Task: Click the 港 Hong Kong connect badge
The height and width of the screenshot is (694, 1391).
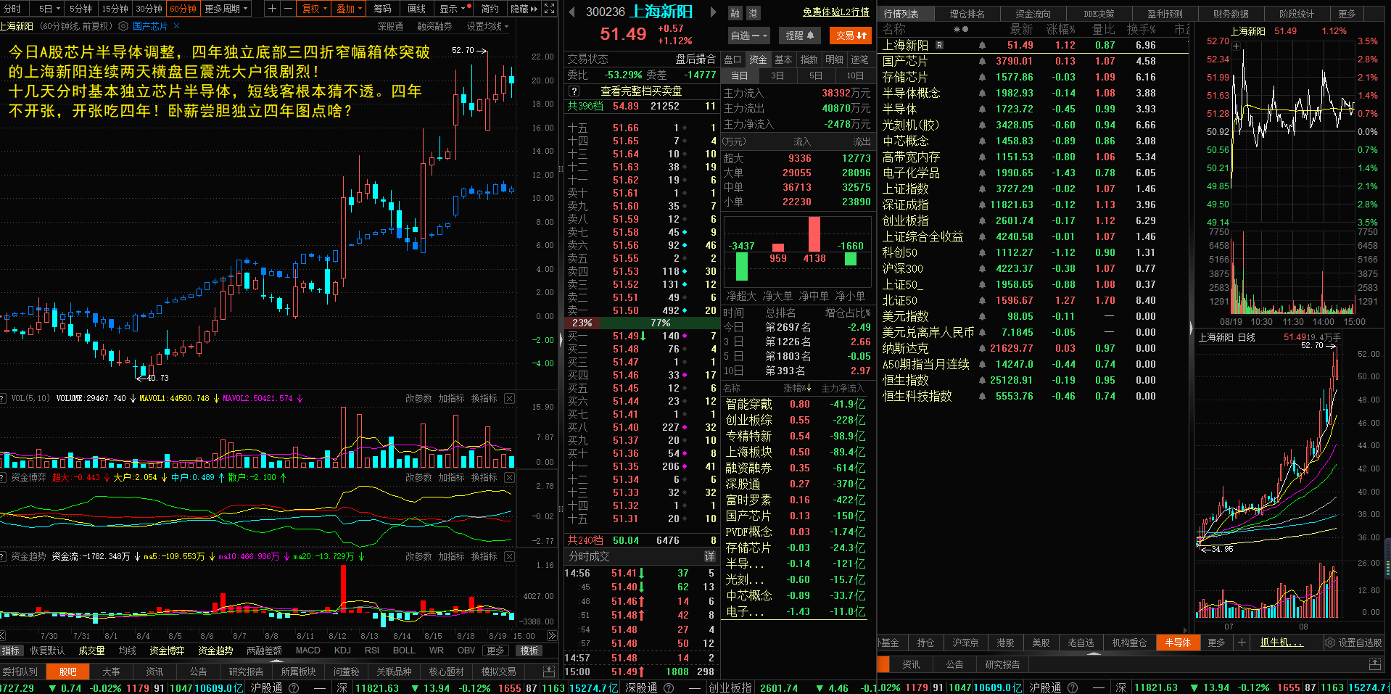Action: tap(753, 13)
